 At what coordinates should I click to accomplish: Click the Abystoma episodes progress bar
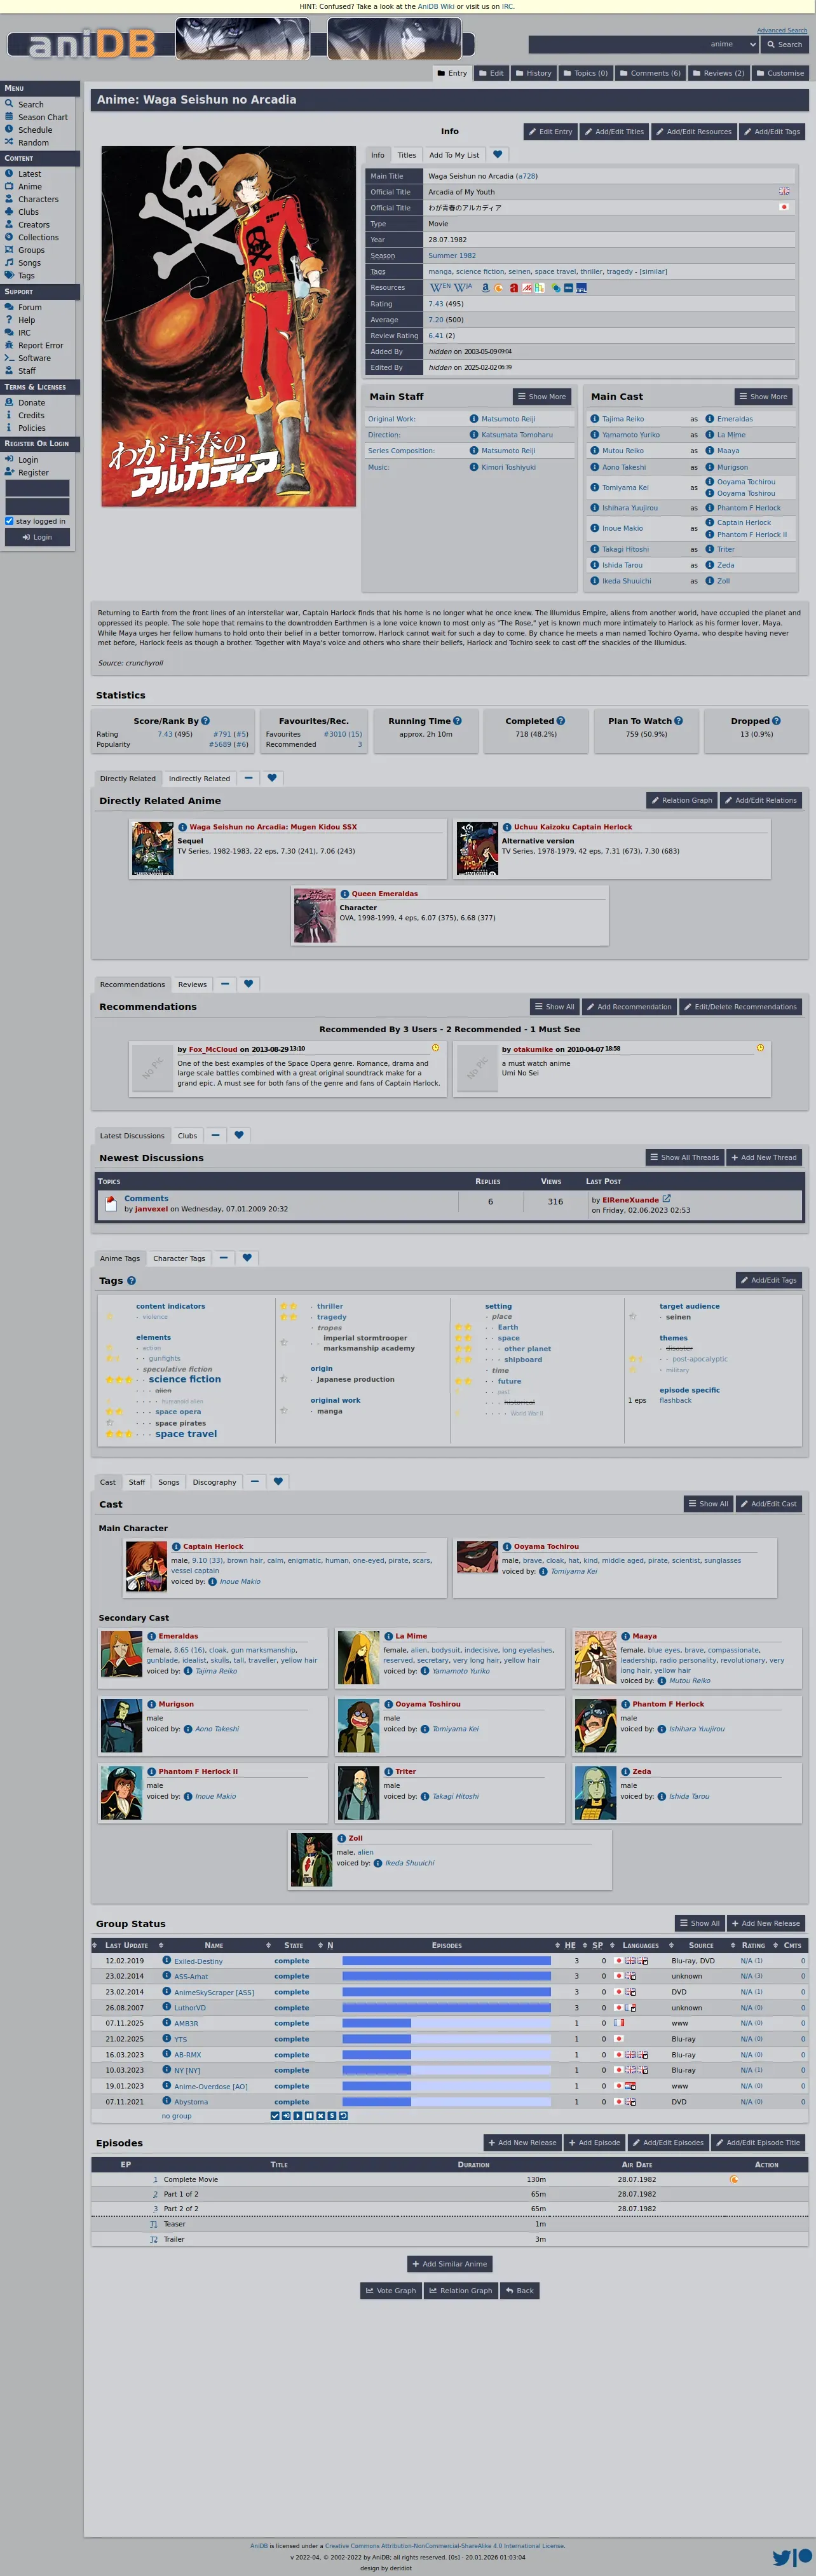coord(446,2101)
